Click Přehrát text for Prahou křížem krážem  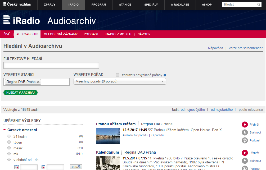[254, 125]
